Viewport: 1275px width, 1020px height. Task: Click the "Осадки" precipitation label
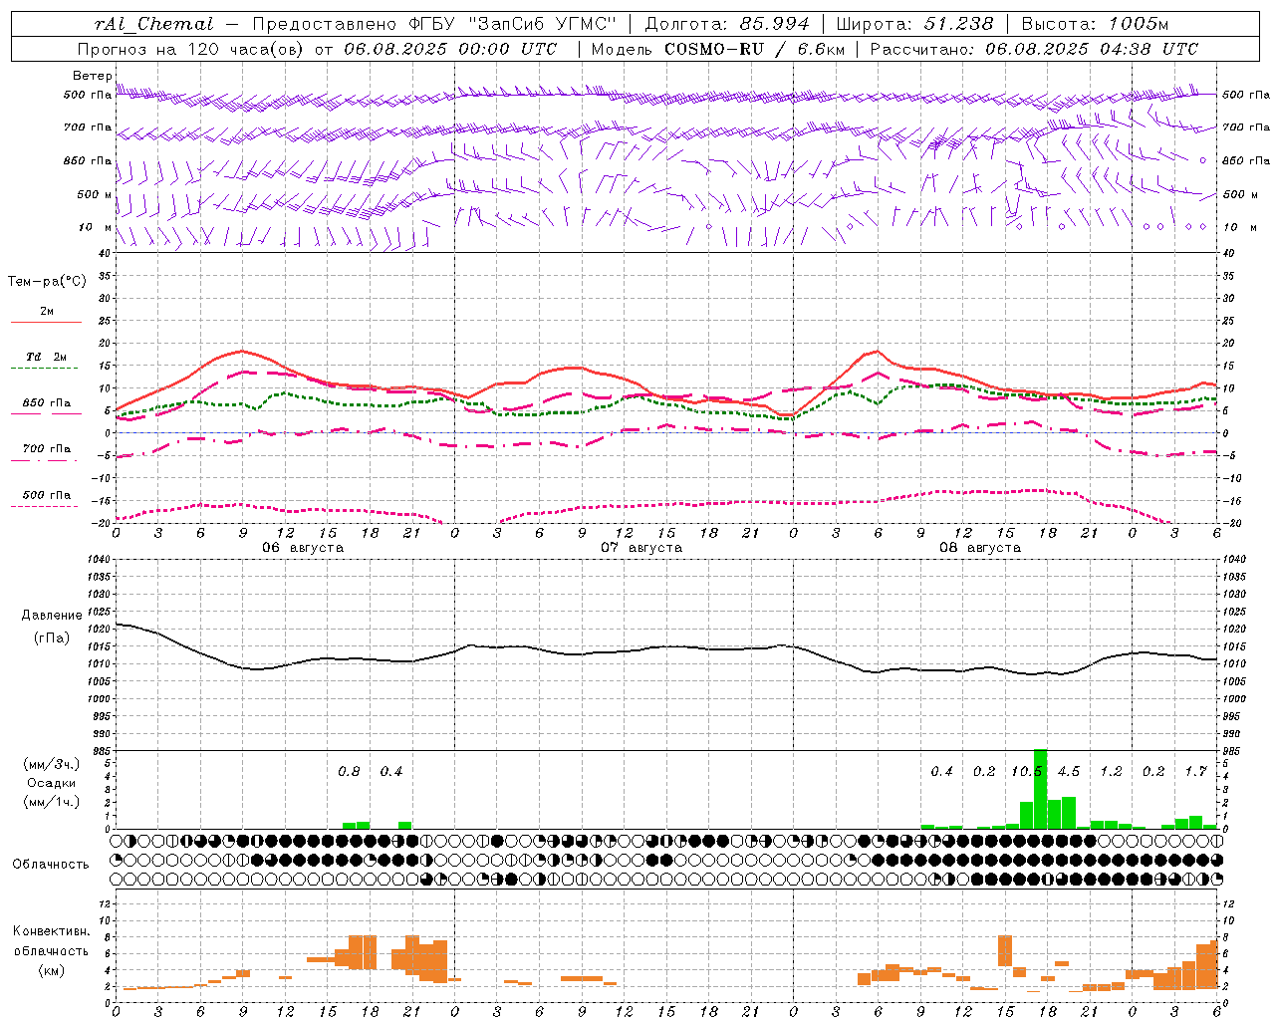tap(52, 783)
